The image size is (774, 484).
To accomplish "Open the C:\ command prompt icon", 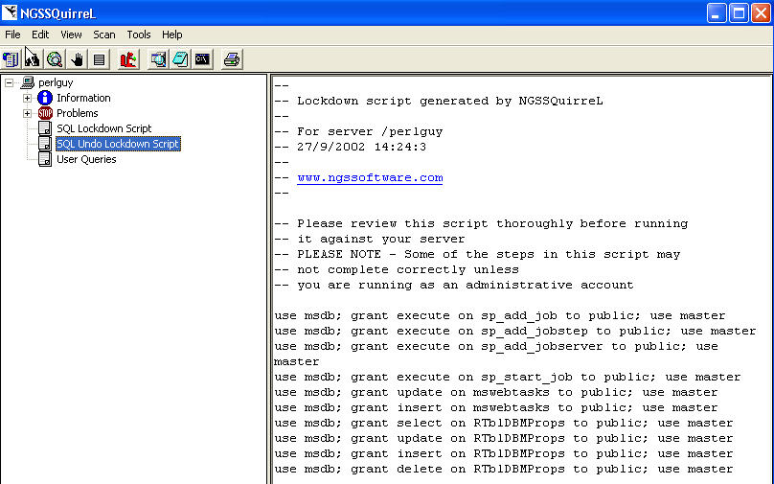I will point(203,59).
